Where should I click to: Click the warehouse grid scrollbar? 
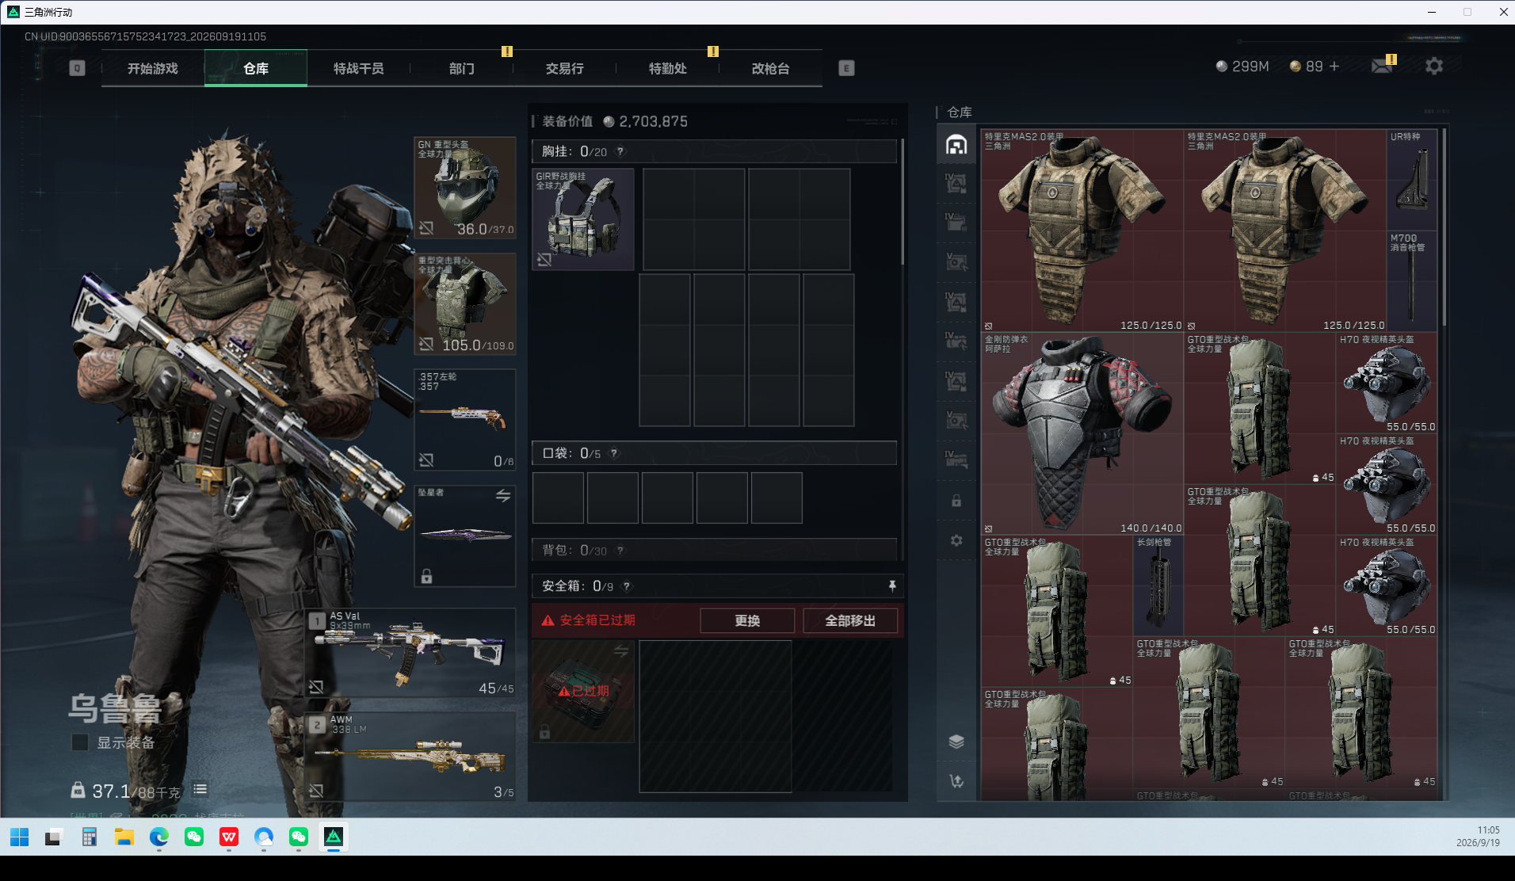pos(1444,227)
